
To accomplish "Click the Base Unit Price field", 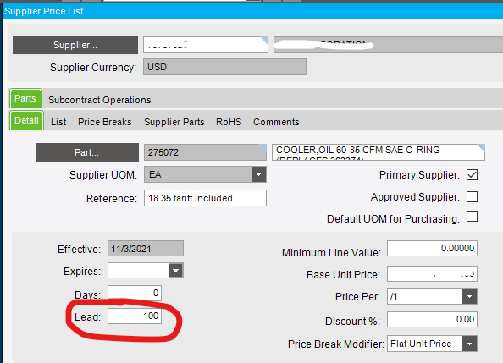I will [x=432, y=274].
